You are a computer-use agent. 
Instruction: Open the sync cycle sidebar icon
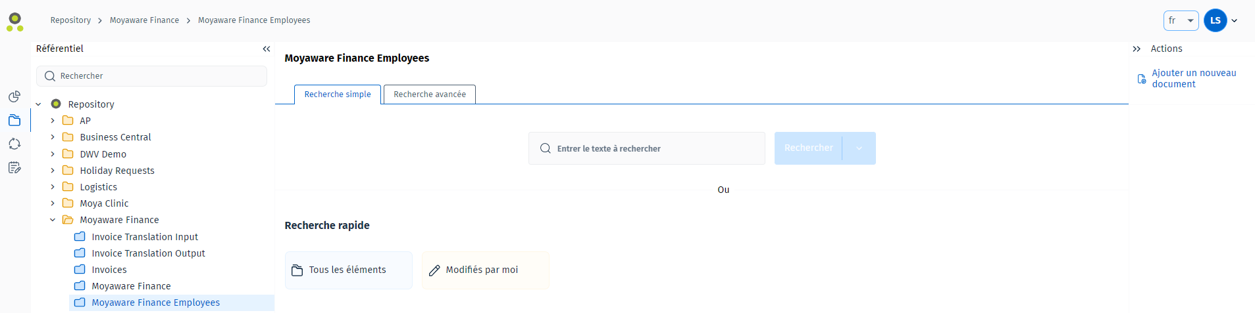14,144
